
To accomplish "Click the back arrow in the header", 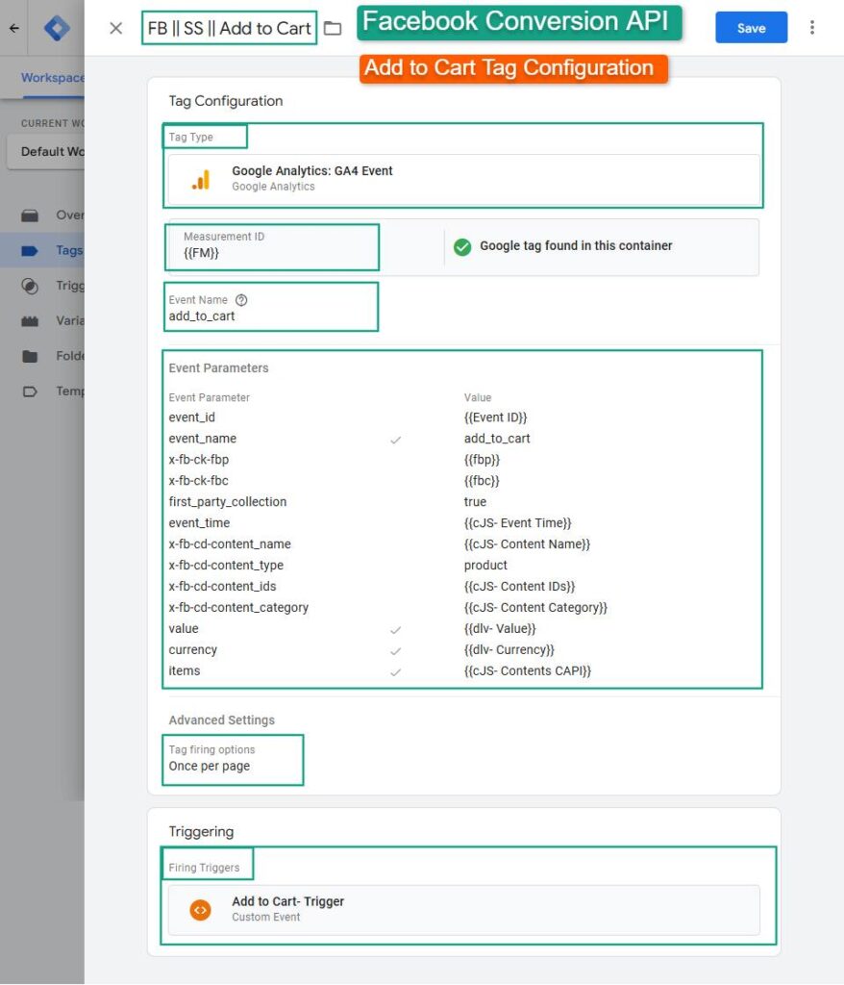I will [13, 28].
